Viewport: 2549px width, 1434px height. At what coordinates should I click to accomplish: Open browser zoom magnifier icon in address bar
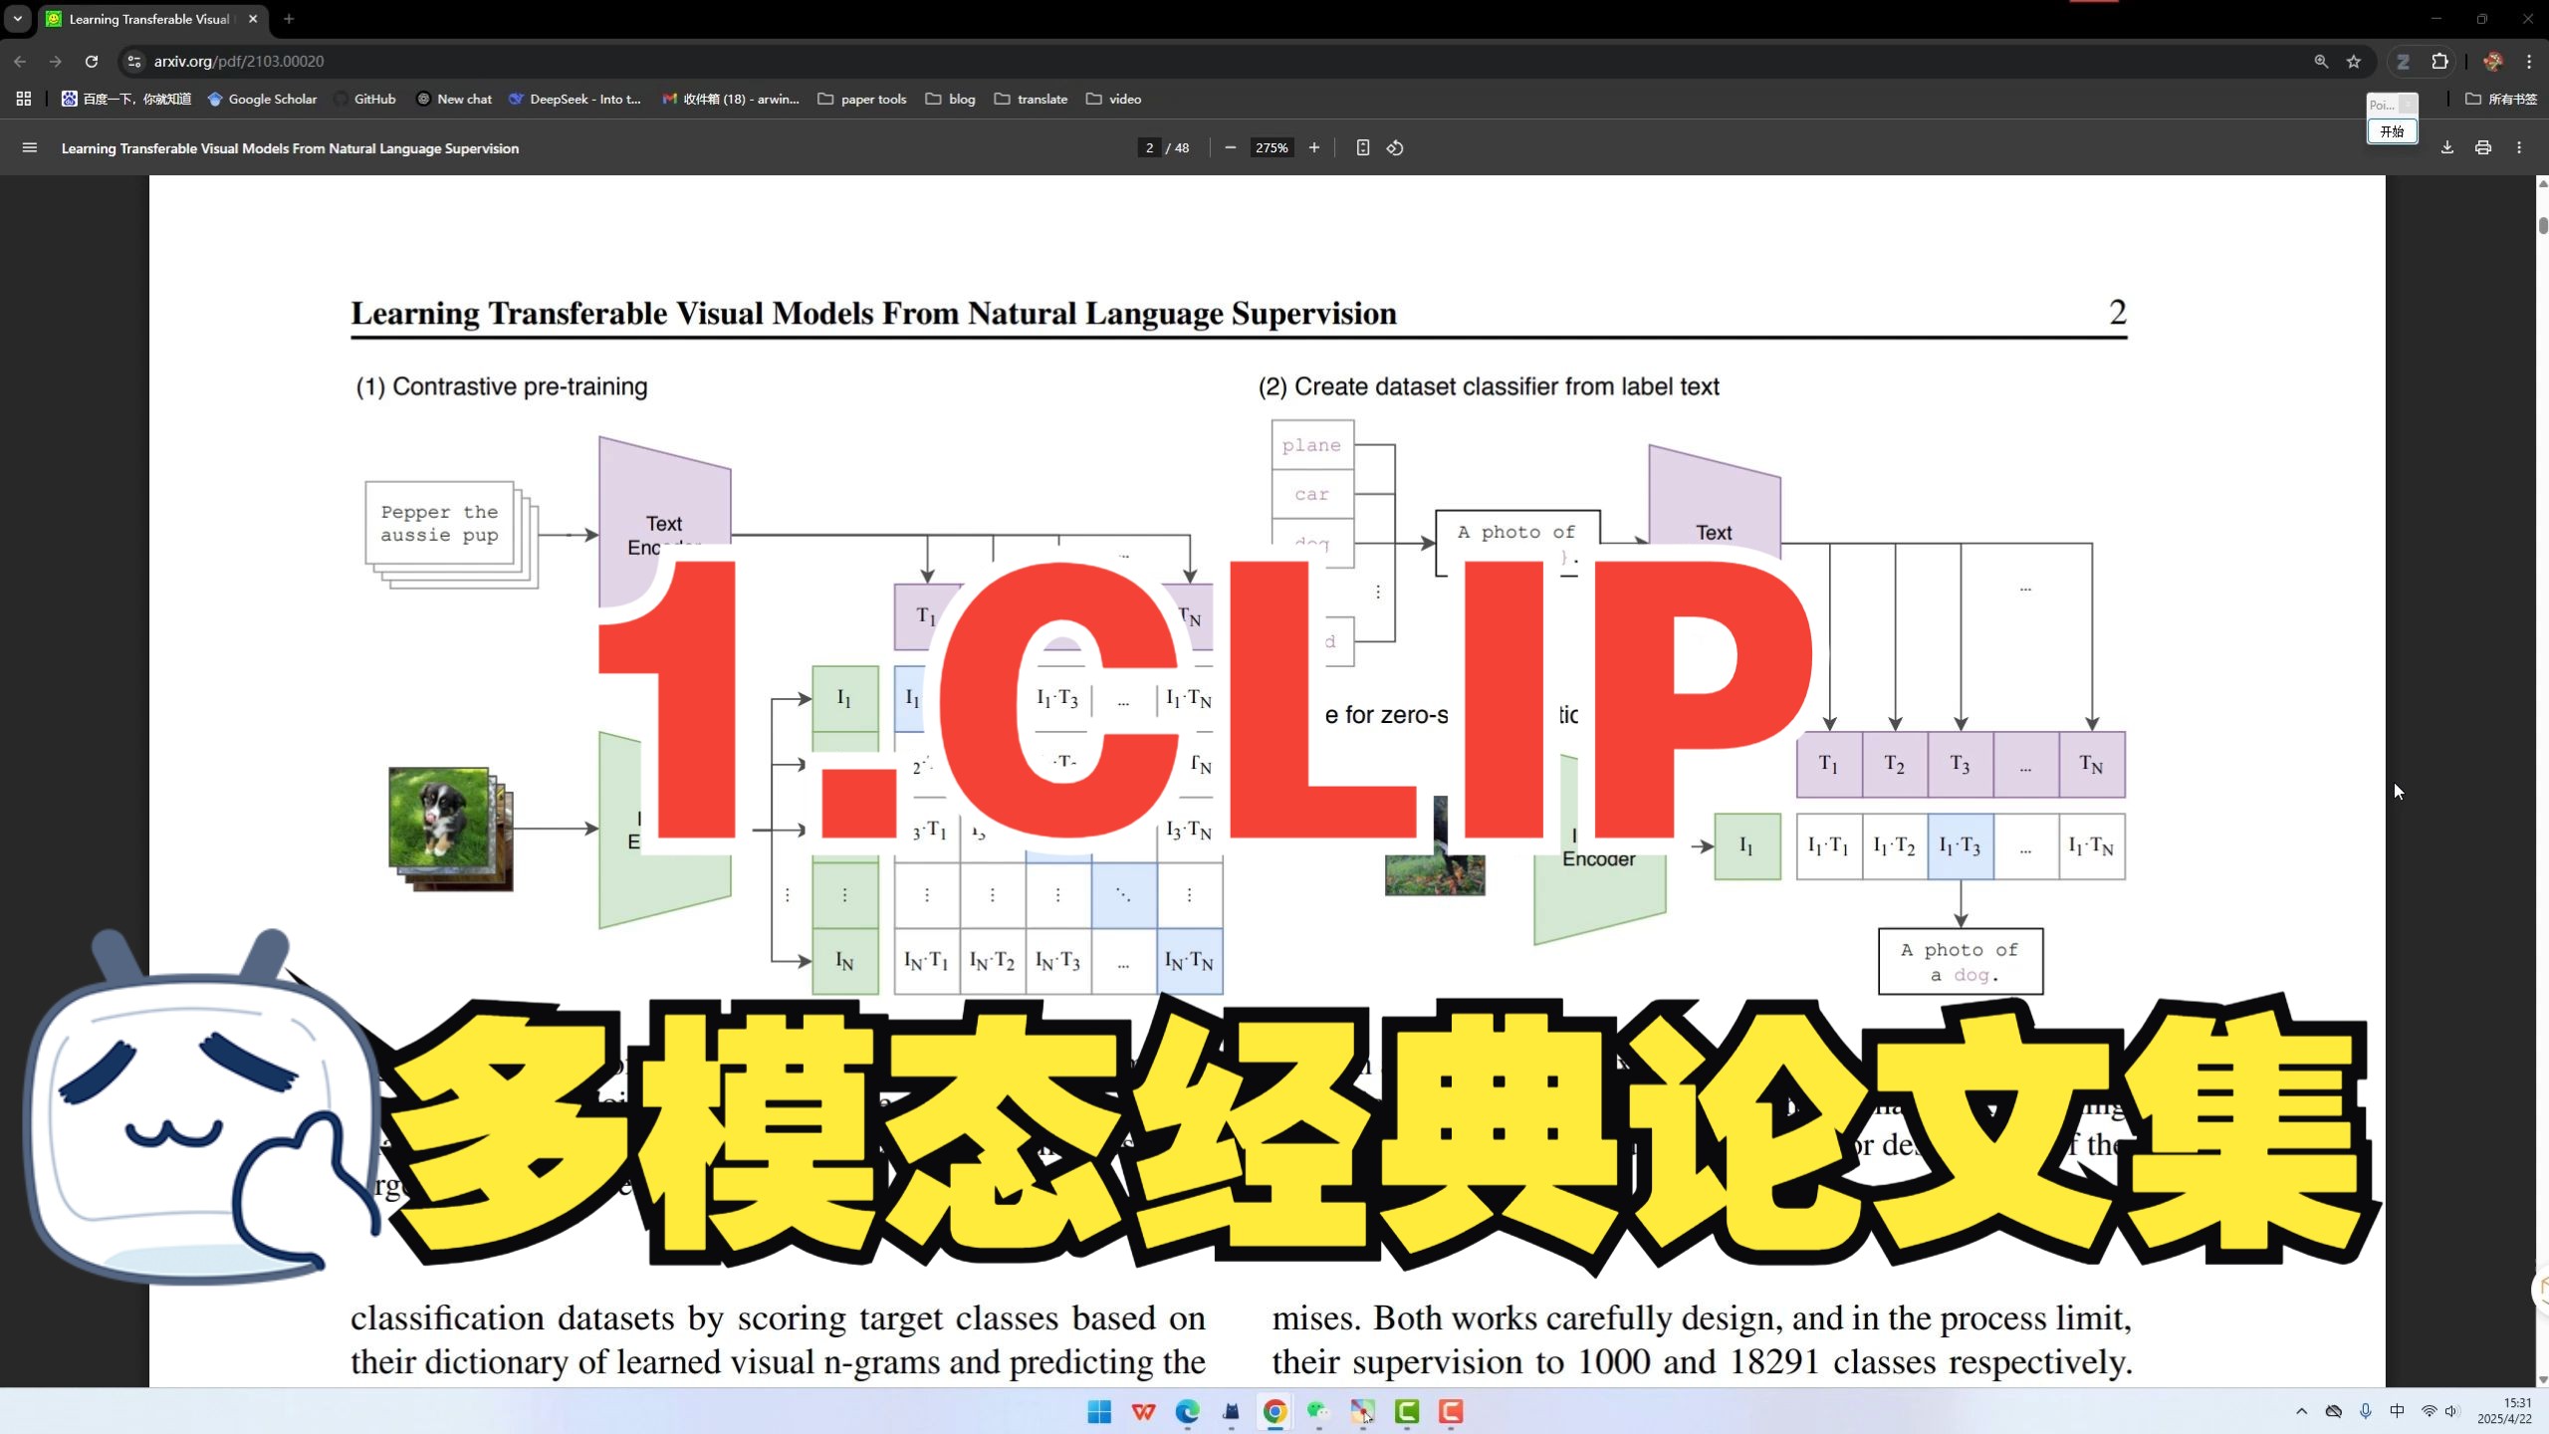2321,61
